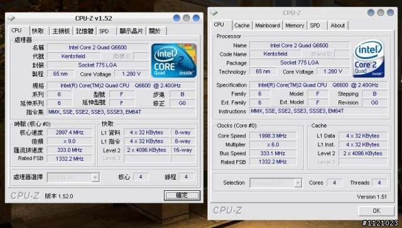Click the Version 1.51 label
The width and height of the screenshot is (402, 228).
coord(372,197)
